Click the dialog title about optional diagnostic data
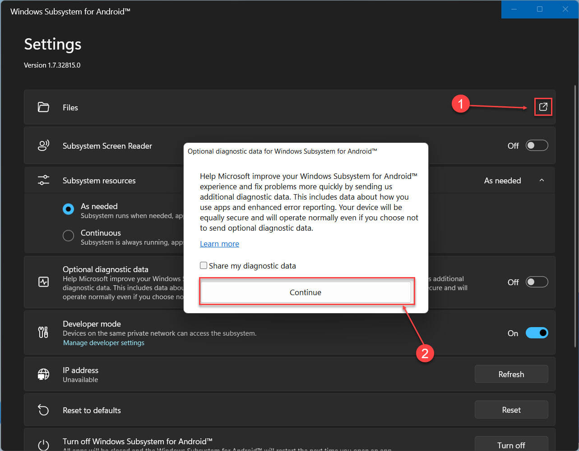The width and height of the screenshot is (579, 451). point(283,151)
